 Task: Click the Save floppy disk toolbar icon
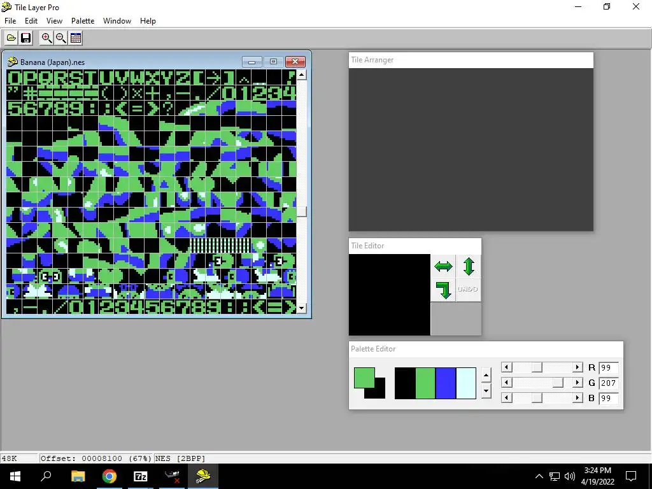(x=25, y=38)
